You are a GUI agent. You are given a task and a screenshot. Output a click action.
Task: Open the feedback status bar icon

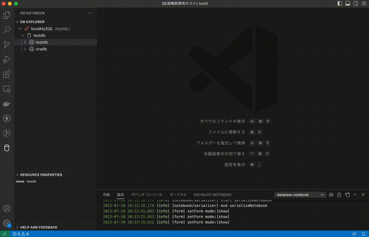354,234
